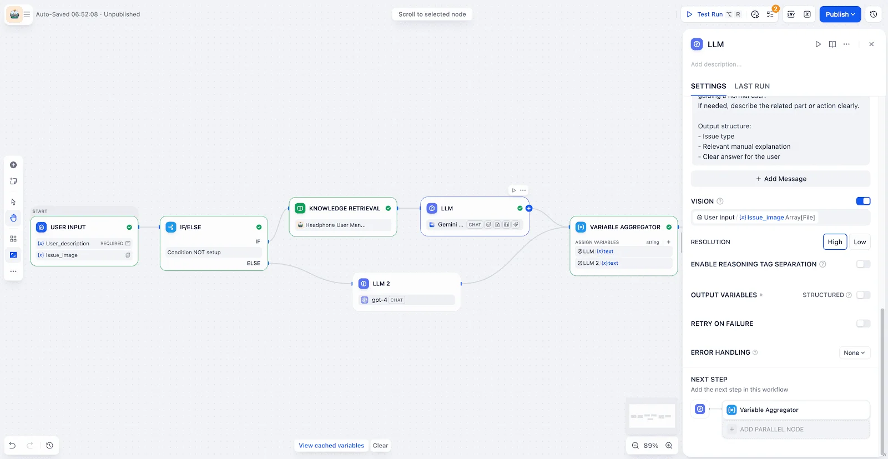
Task: Click the undo arrow icon
Action: pos(12,445)
